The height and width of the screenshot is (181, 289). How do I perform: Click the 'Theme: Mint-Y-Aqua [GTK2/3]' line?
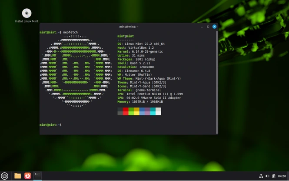142,83
